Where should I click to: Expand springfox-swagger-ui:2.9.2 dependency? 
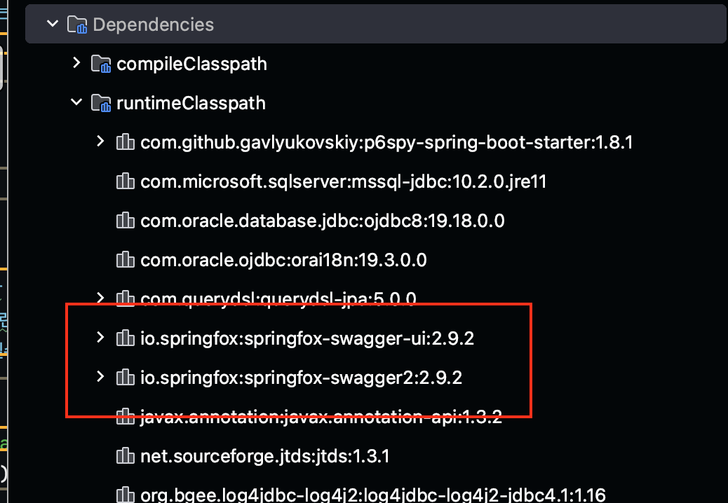point(100,338)
